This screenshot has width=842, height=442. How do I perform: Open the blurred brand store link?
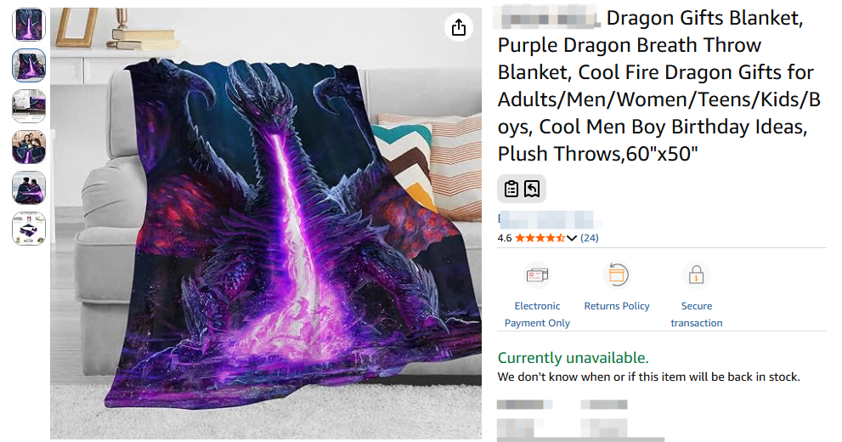point(548,220)
